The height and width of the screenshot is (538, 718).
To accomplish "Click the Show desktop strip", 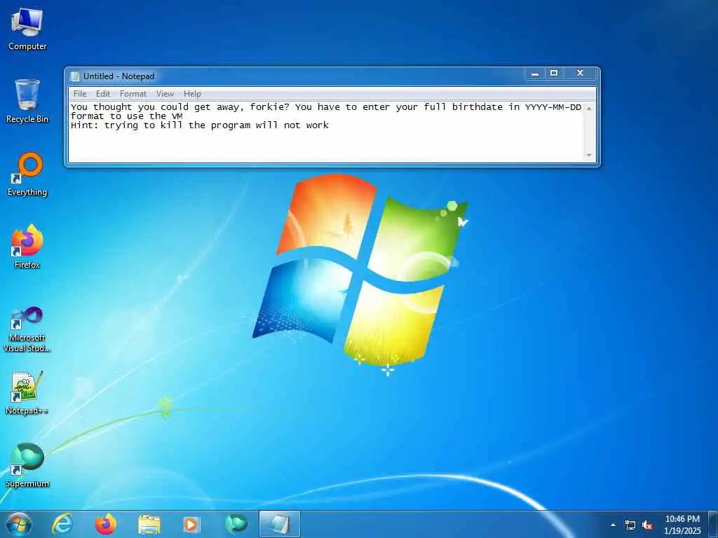I will [713, 524].
